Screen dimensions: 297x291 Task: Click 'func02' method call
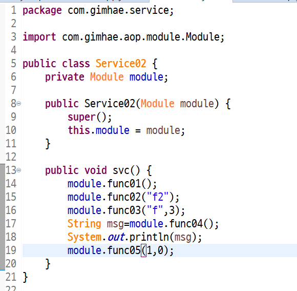coord(124,197)
